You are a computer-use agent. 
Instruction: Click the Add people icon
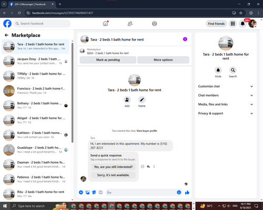127,100
